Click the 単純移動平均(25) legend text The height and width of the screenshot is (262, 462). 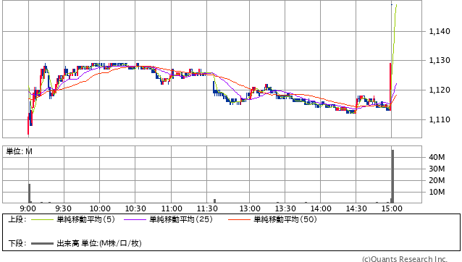181,219
